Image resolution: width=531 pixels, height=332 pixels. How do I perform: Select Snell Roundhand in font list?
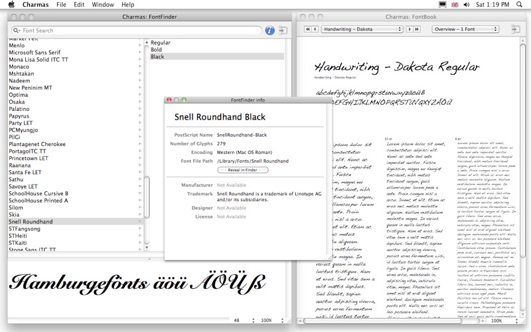tap(76, 222)
